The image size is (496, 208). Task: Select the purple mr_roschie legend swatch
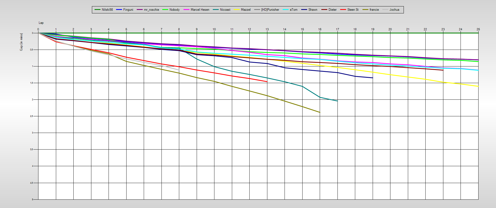[139, 10]
